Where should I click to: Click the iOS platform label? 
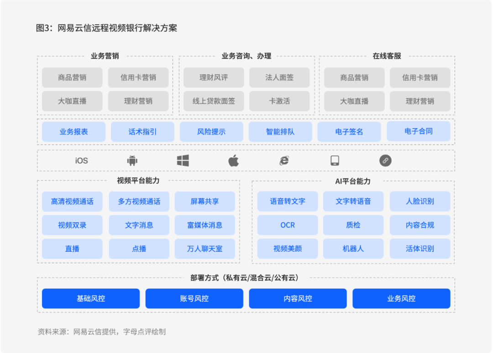[x=81, y=161]
